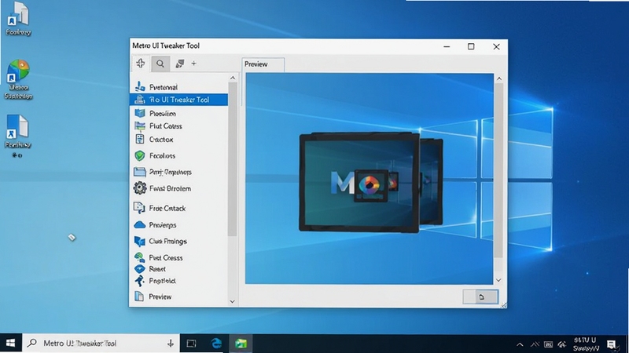Click the icon beside 'Fust Cresss'
This screenshot has width=629, height=353.
[x=140, y=257]
